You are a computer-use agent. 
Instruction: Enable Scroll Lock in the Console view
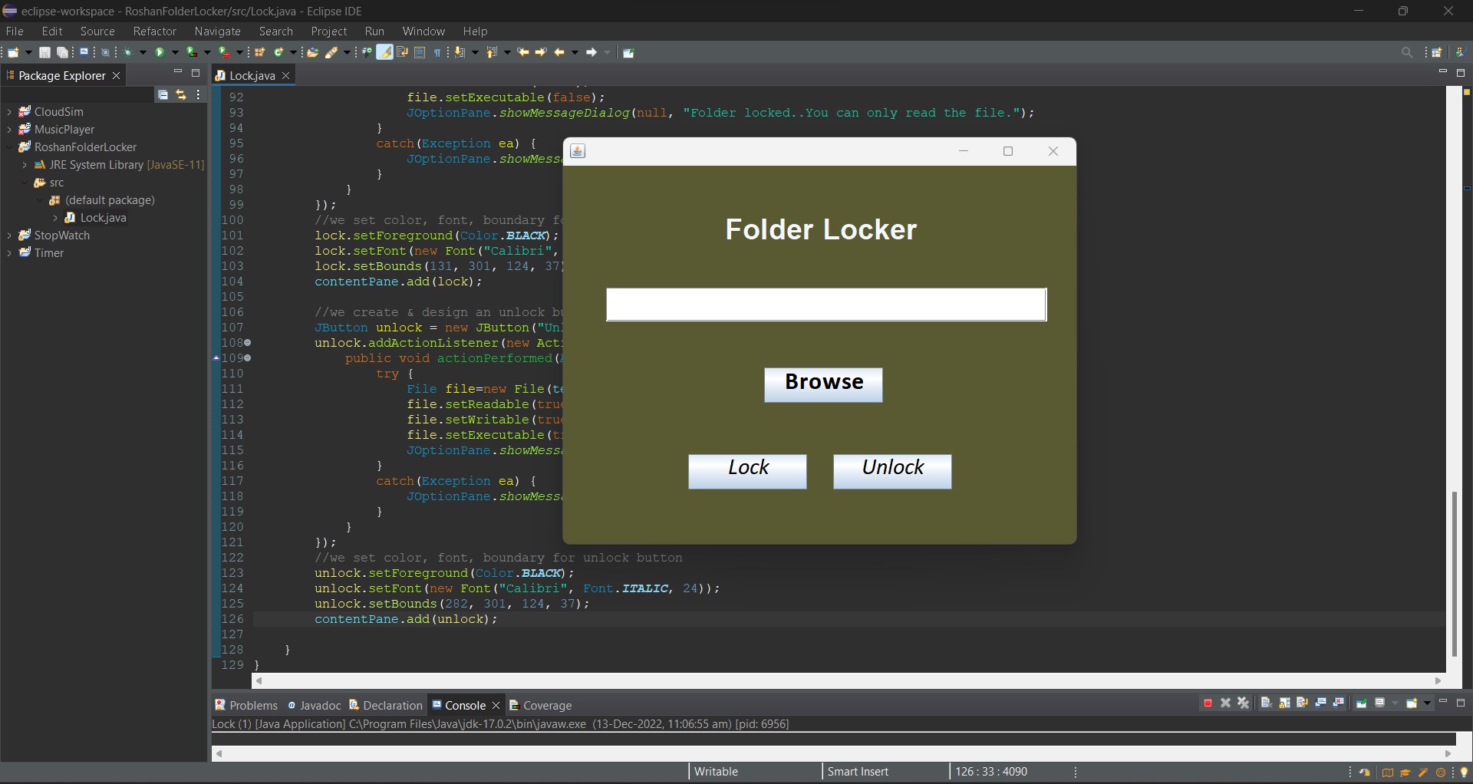[x=1285, y=703]
